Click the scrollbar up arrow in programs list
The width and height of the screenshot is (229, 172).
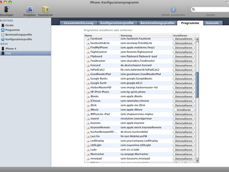[197, 39]
